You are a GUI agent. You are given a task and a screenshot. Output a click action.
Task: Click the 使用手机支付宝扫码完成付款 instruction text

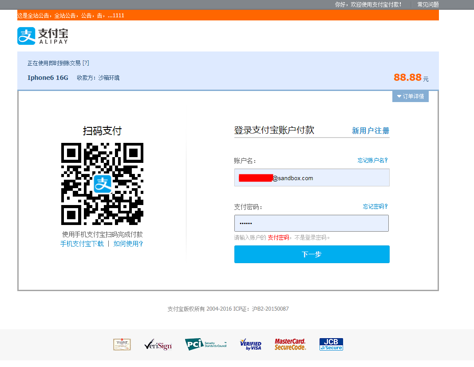coord(103,234)
